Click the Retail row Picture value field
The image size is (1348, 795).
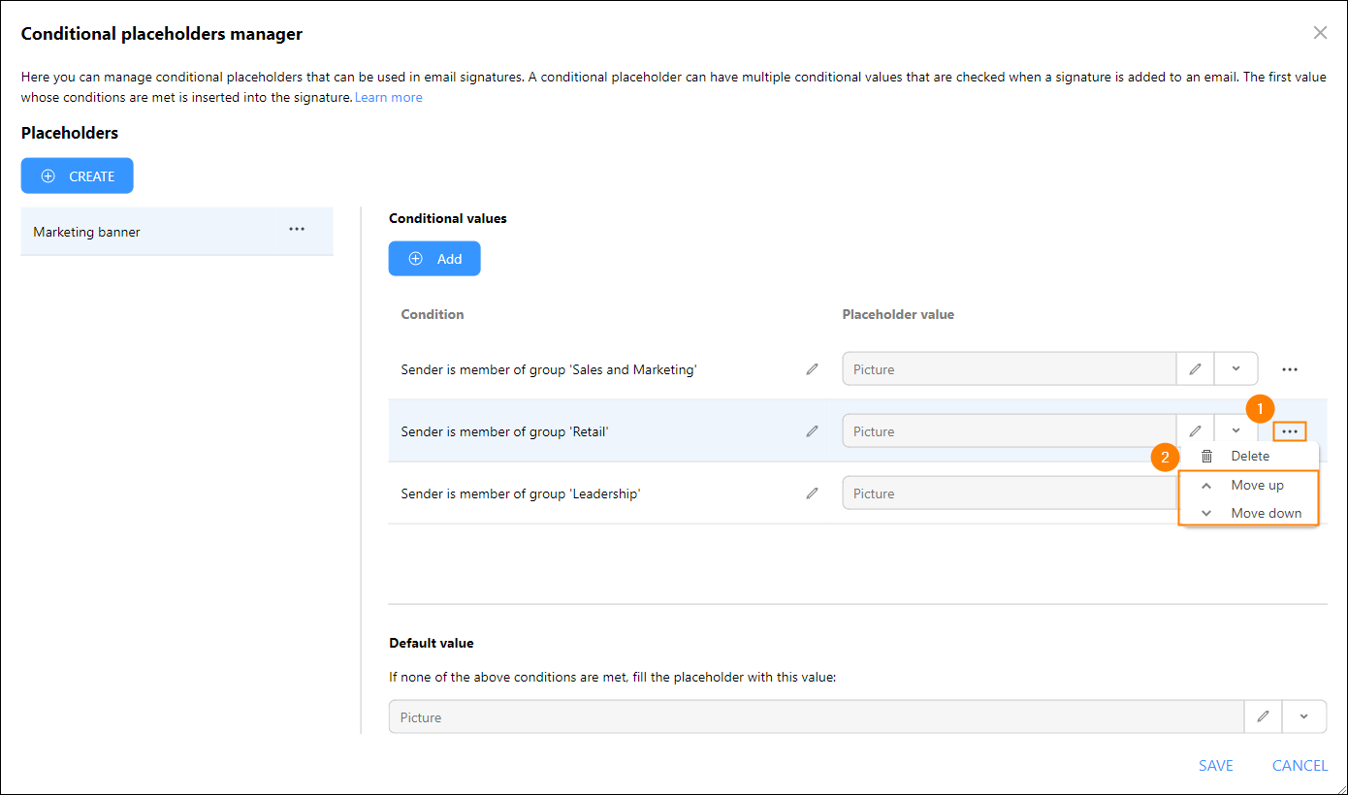click(1010, 431)
